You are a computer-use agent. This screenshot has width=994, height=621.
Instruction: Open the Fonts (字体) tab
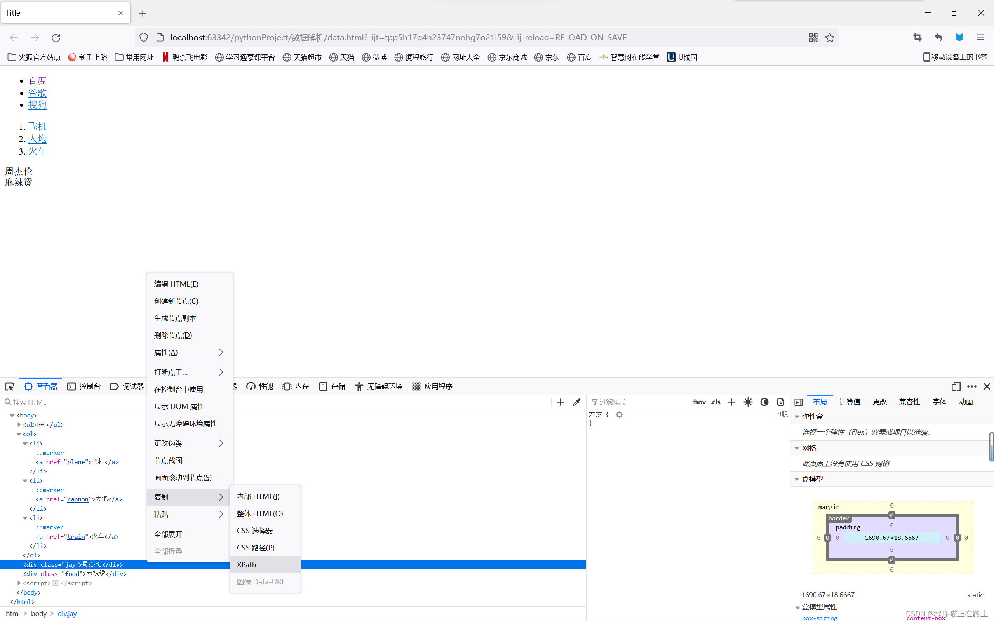[x=939, y=402]
